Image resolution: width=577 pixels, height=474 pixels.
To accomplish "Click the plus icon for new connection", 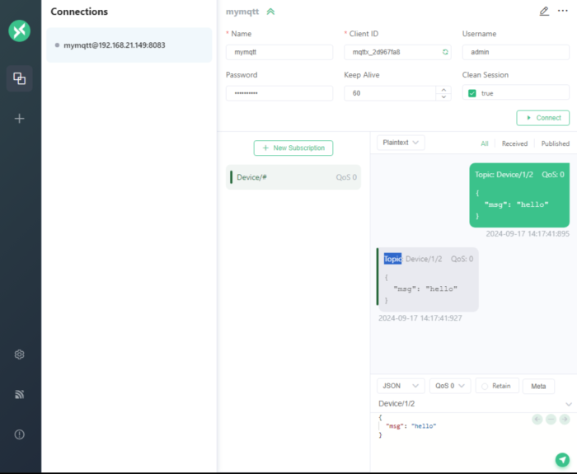I will pos(19,119).
